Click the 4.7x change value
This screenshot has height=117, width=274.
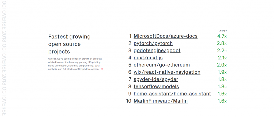pos(222,36)
